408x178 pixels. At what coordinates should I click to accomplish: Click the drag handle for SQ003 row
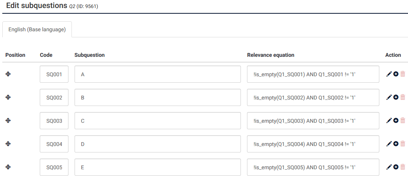[x=8, y=120]
